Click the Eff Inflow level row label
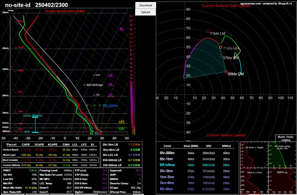The width and height of the screenshot is (297, 195). tap(167, 165)
